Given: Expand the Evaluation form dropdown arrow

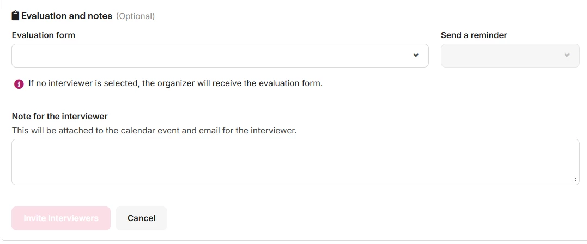Looking at the screenshot, I should (416, 56).
